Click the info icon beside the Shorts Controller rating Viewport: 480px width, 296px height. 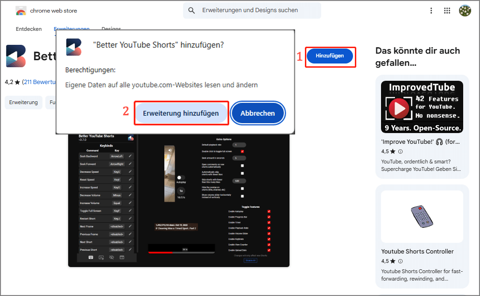401,261
